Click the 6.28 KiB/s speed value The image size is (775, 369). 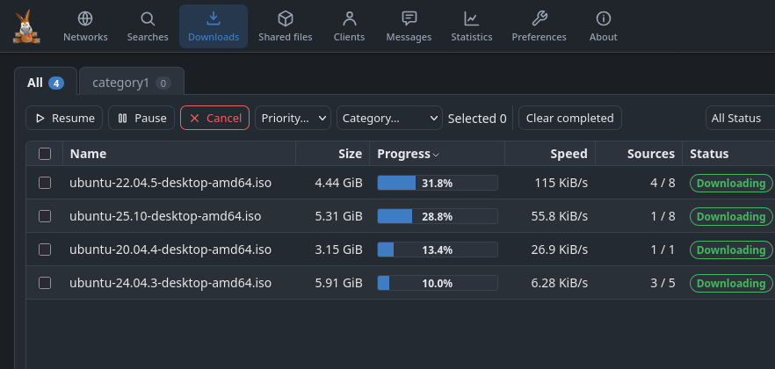coord(559,283)
